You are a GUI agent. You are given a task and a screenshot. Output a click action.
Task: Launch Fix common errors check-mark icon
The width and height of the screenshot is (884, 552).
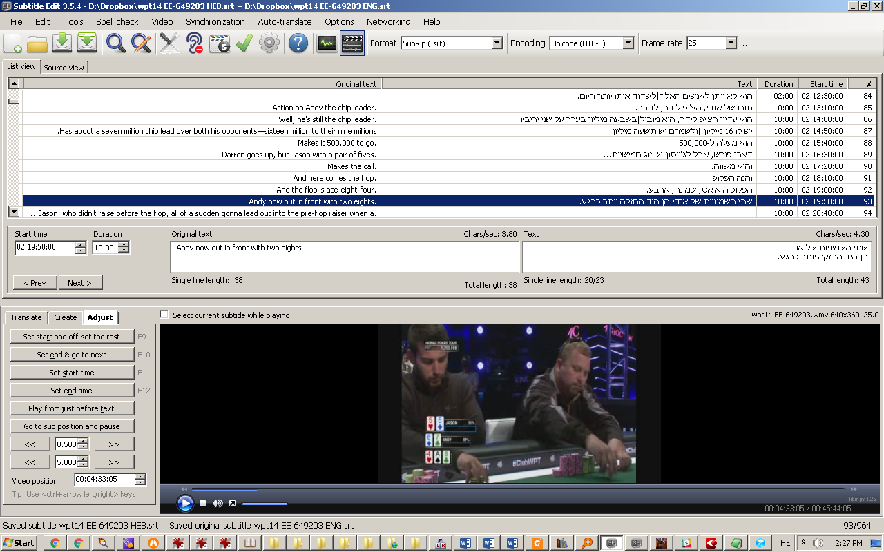tap(243, 43)
